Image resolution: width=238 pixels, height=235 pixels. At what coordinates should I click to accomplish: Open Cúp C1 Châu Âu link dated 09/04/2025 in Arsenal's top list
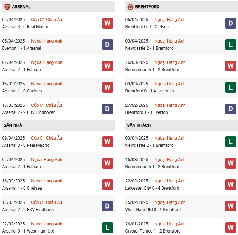[x=46, y=20]
